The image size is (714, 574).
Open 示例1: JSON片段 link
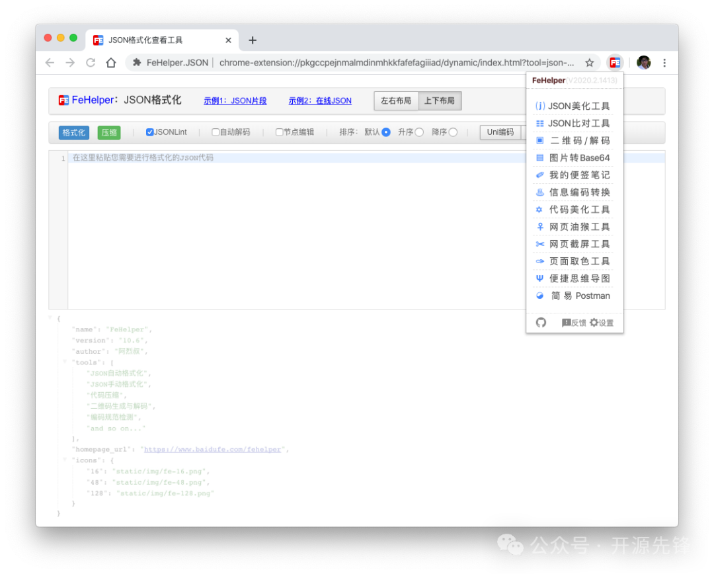(235, 101)
